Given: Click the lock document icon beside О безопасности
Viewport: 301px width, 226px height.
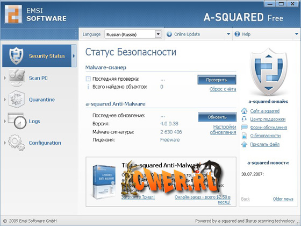Looking at the screenshot, I should point(244,136).
